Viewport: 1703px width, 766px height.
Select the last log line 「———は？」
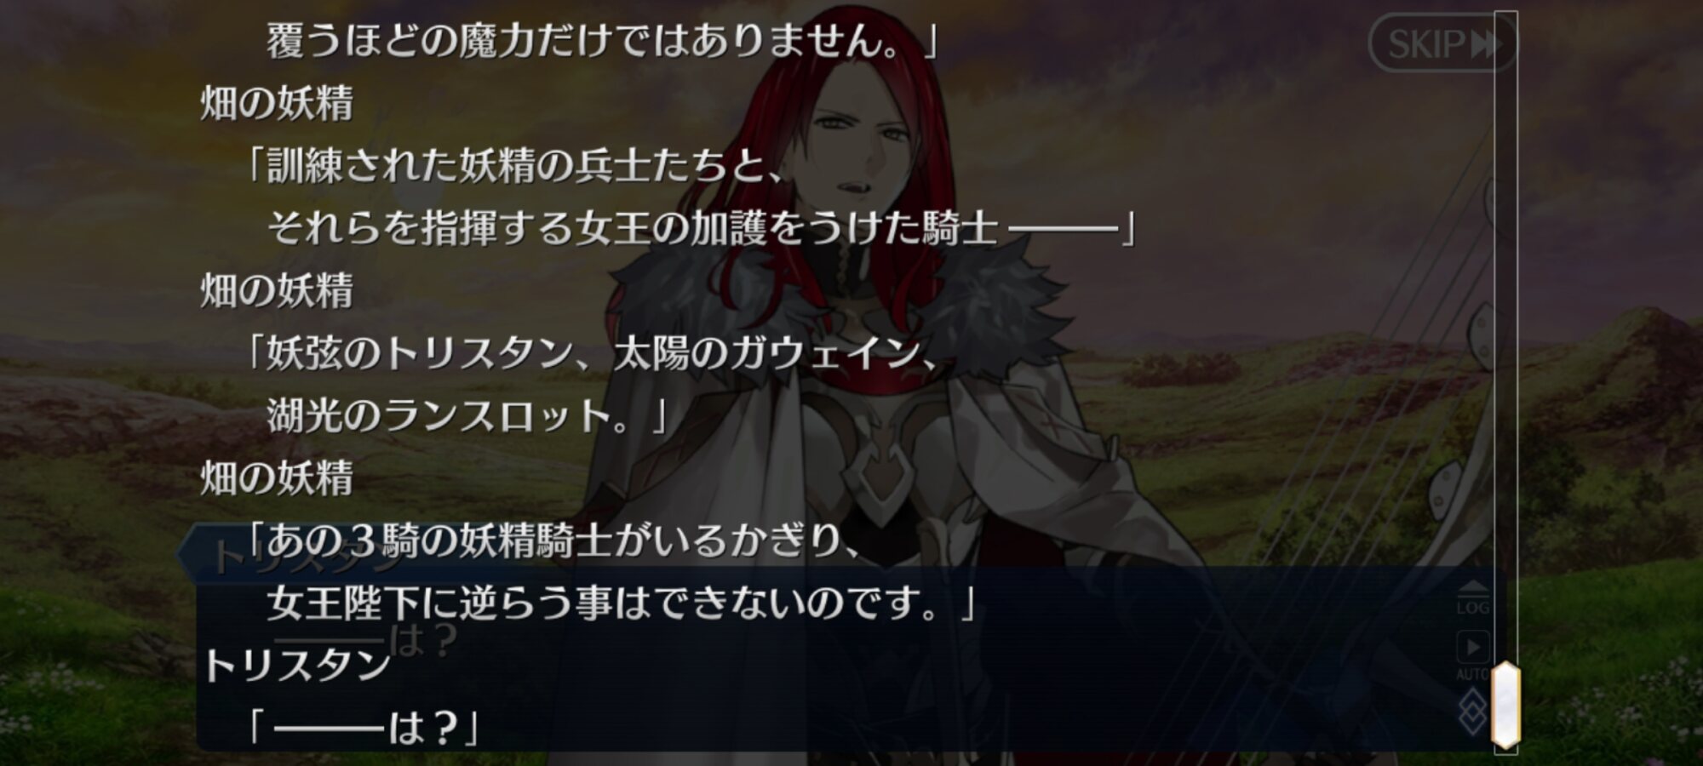[x=364, y=729]
